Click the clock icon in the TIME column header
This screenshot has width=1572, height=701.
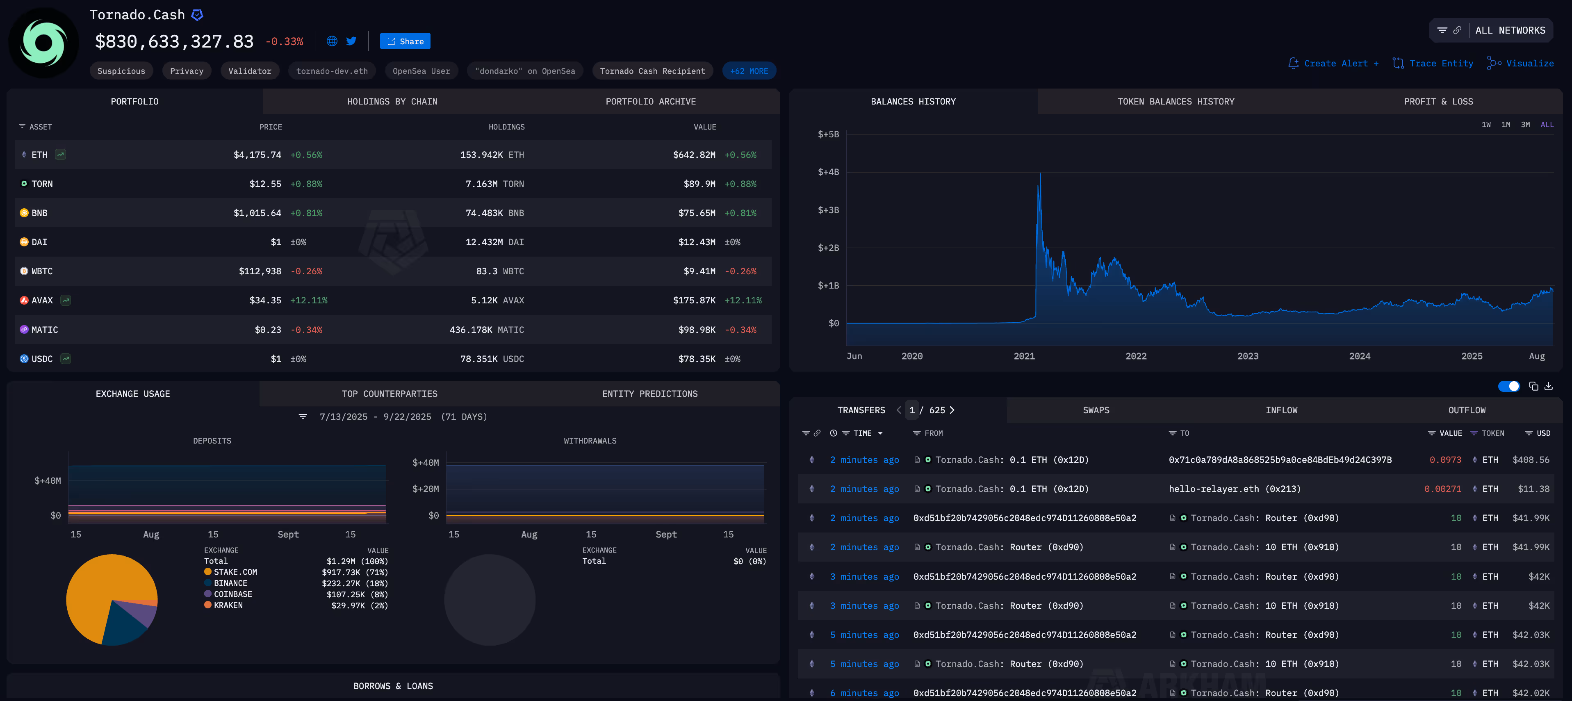(834, 433)
